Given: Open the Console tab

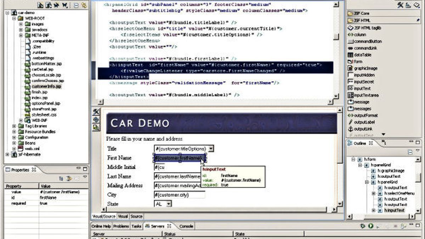Looking at the screenshot, I should [x=186, y=226].
